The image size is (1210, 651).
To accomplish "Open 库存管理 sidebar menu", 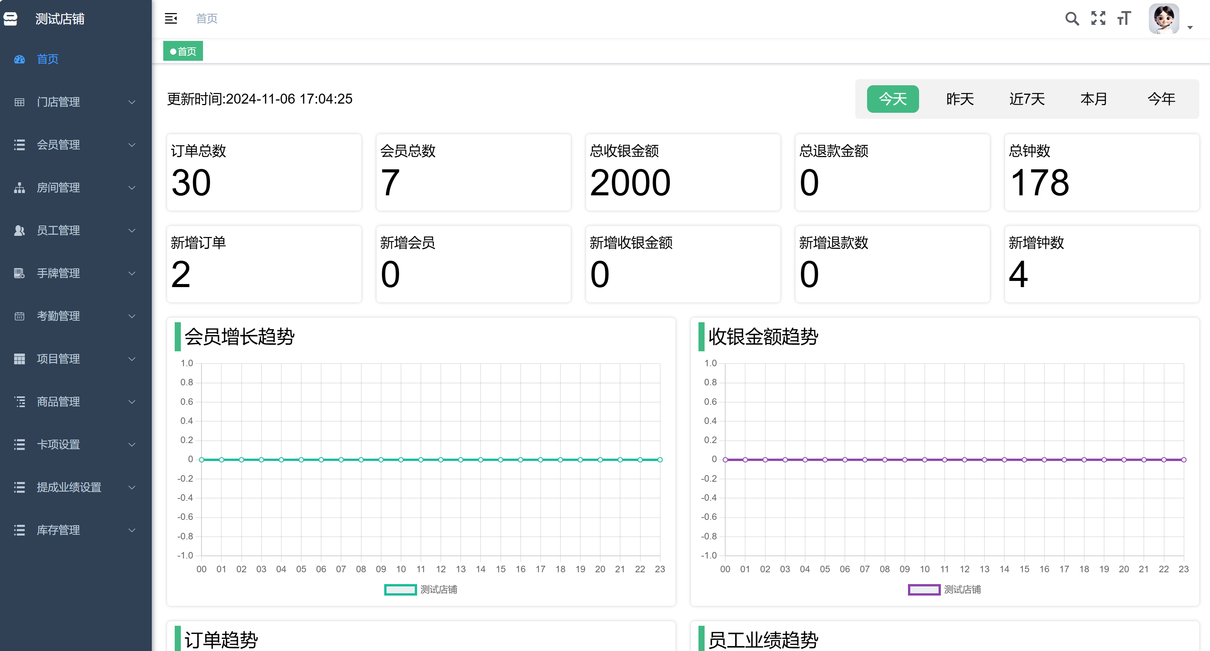I will [x=76, y=530].
